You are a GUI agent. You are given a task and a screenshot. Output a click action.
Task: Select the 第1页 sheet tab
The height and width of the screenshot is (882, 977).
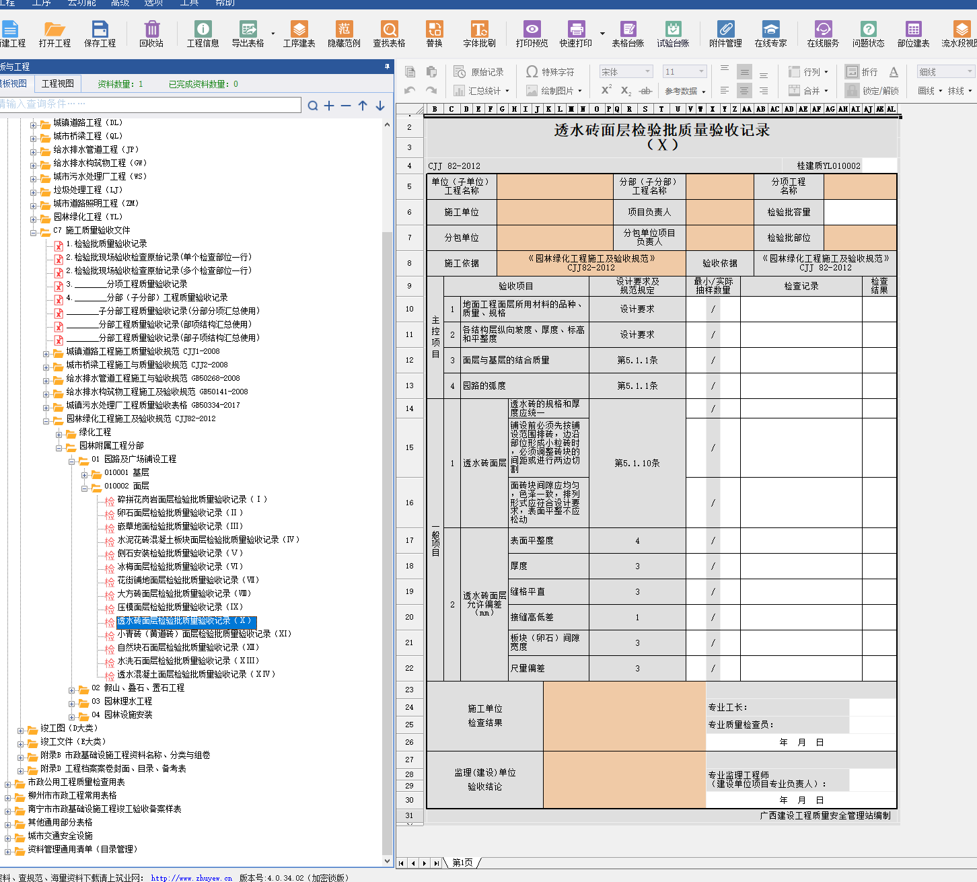tap(462, 862)
